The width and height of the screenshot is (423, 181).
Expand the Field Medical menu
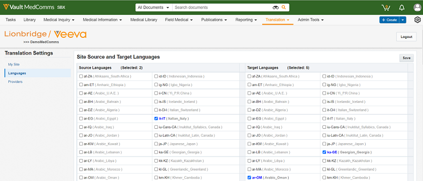coord(179,20)
